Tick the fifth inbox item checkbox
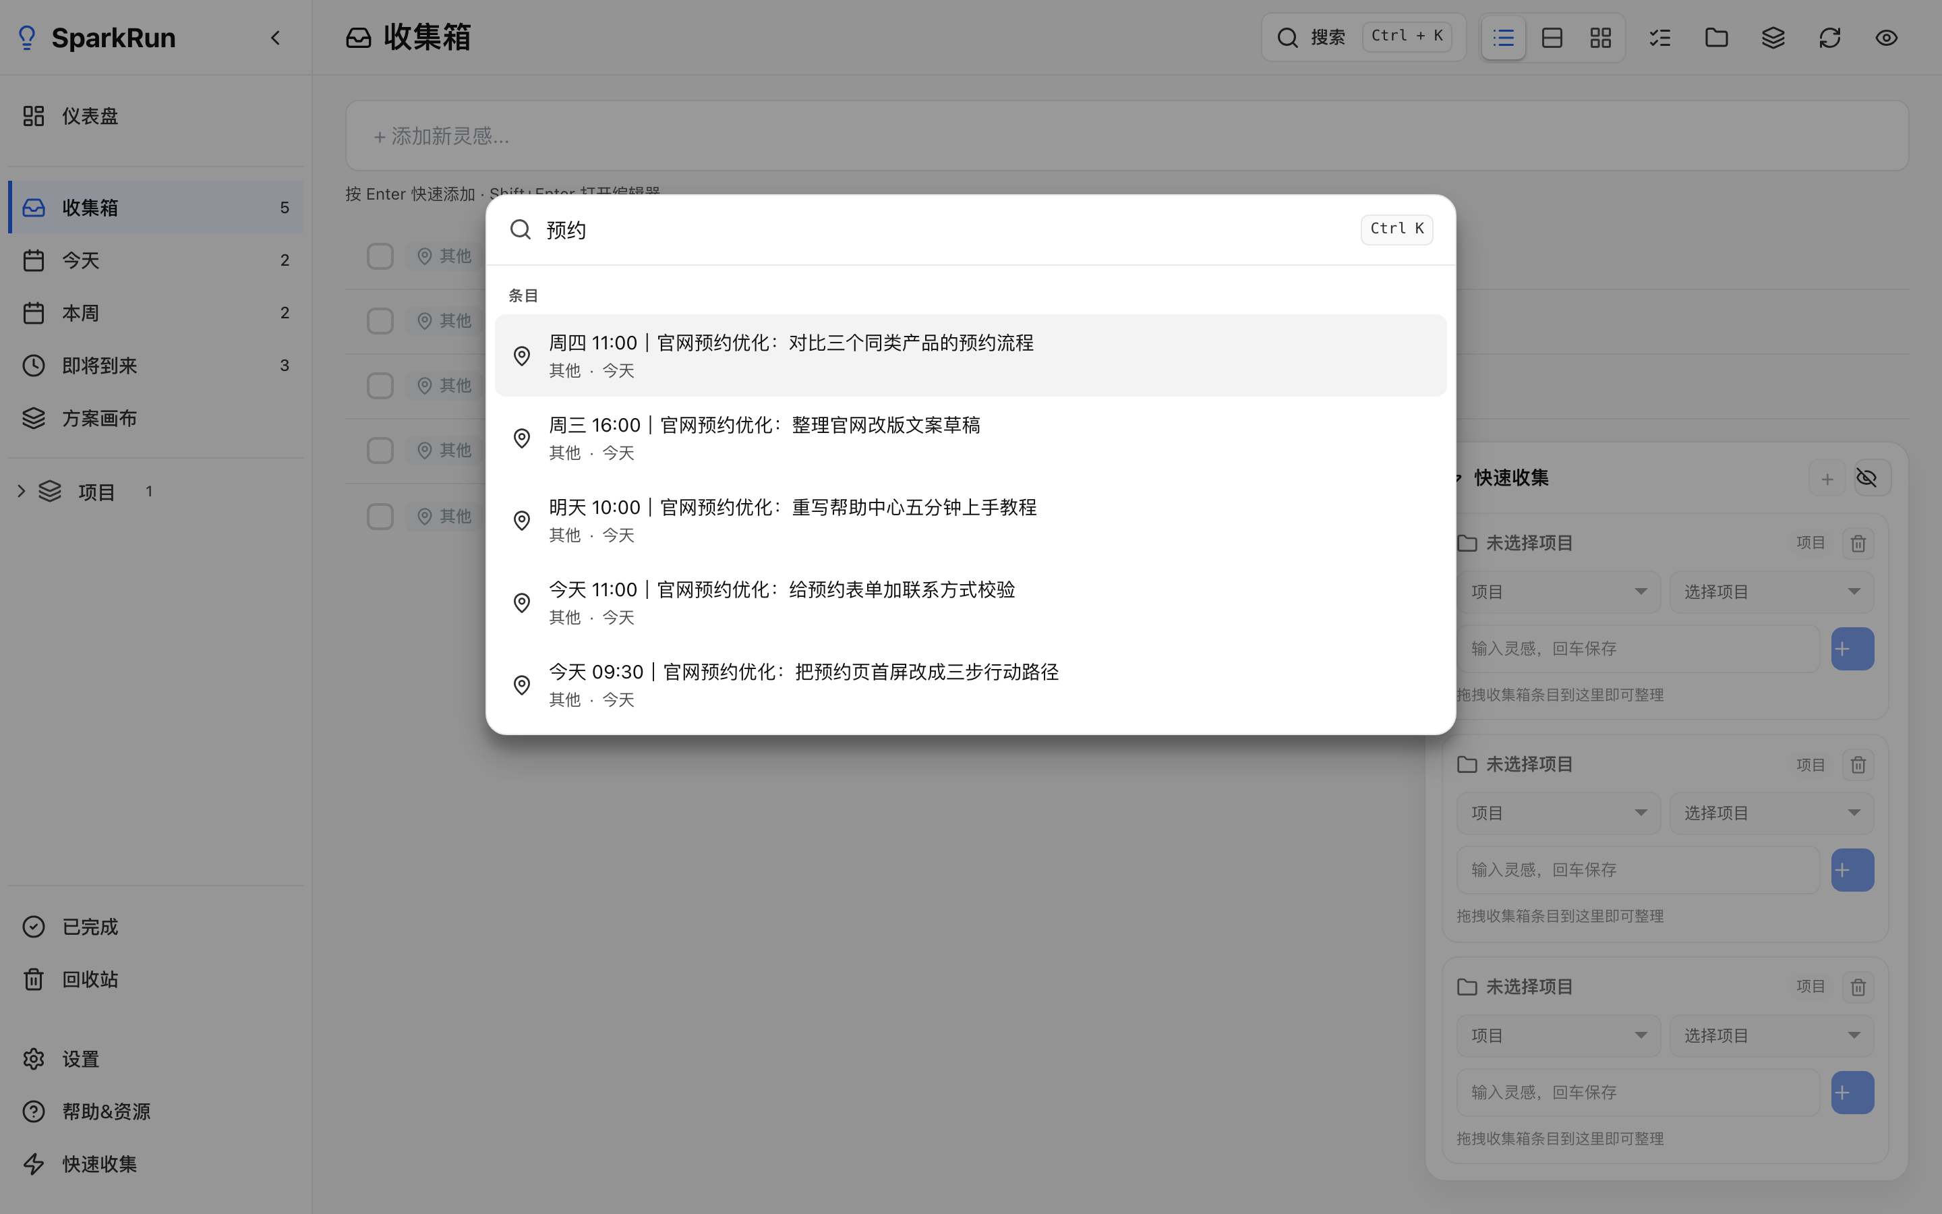The image size is (1942, 1214). [x=380, y=516]
